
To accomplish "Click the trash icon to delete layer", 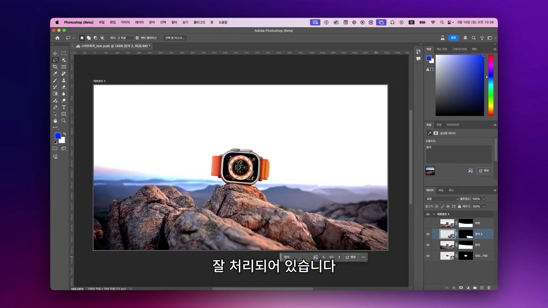I will 489,288.
